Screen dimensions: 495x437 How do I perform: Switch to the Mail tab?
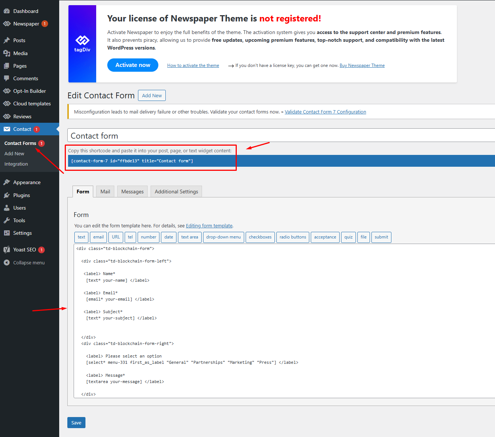point(105,192)
